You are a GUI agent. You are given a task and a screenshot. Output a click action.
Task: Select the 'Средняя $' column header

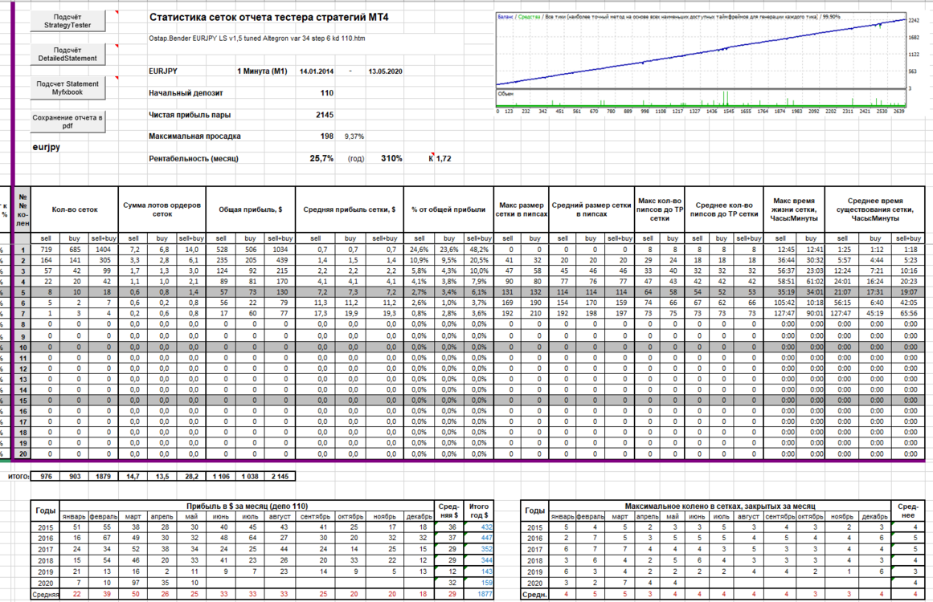pyautogui.click(x=448, y=511)
